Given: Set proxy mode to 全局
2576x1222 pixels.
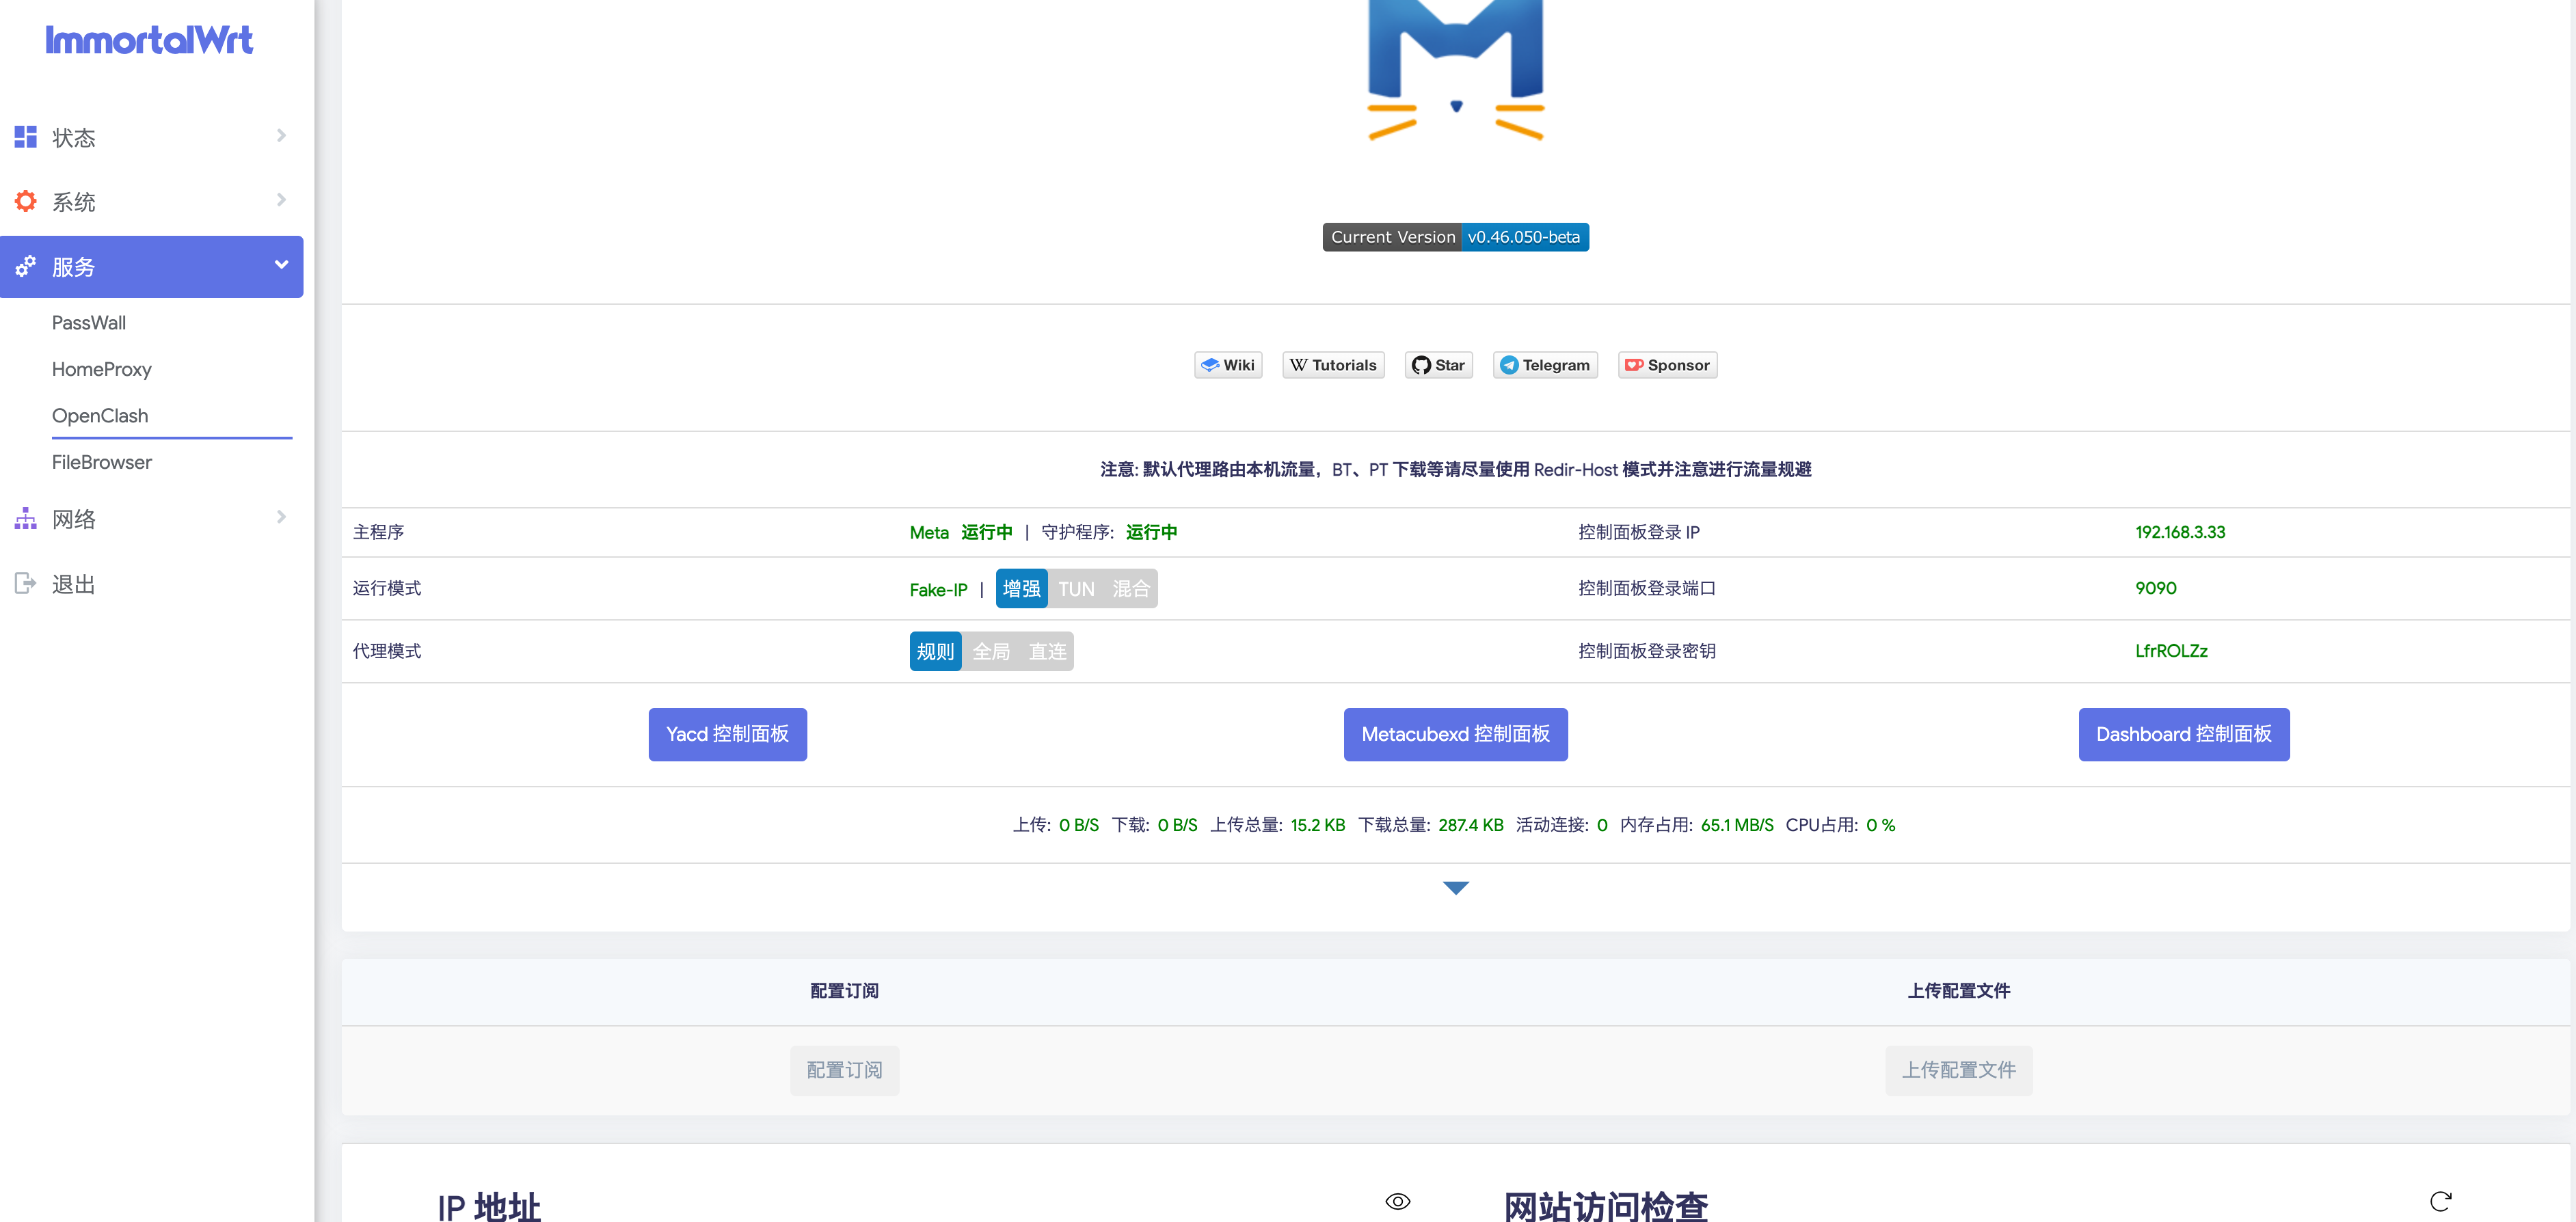Looking at the screenshot, I should [x=990, y=652].
